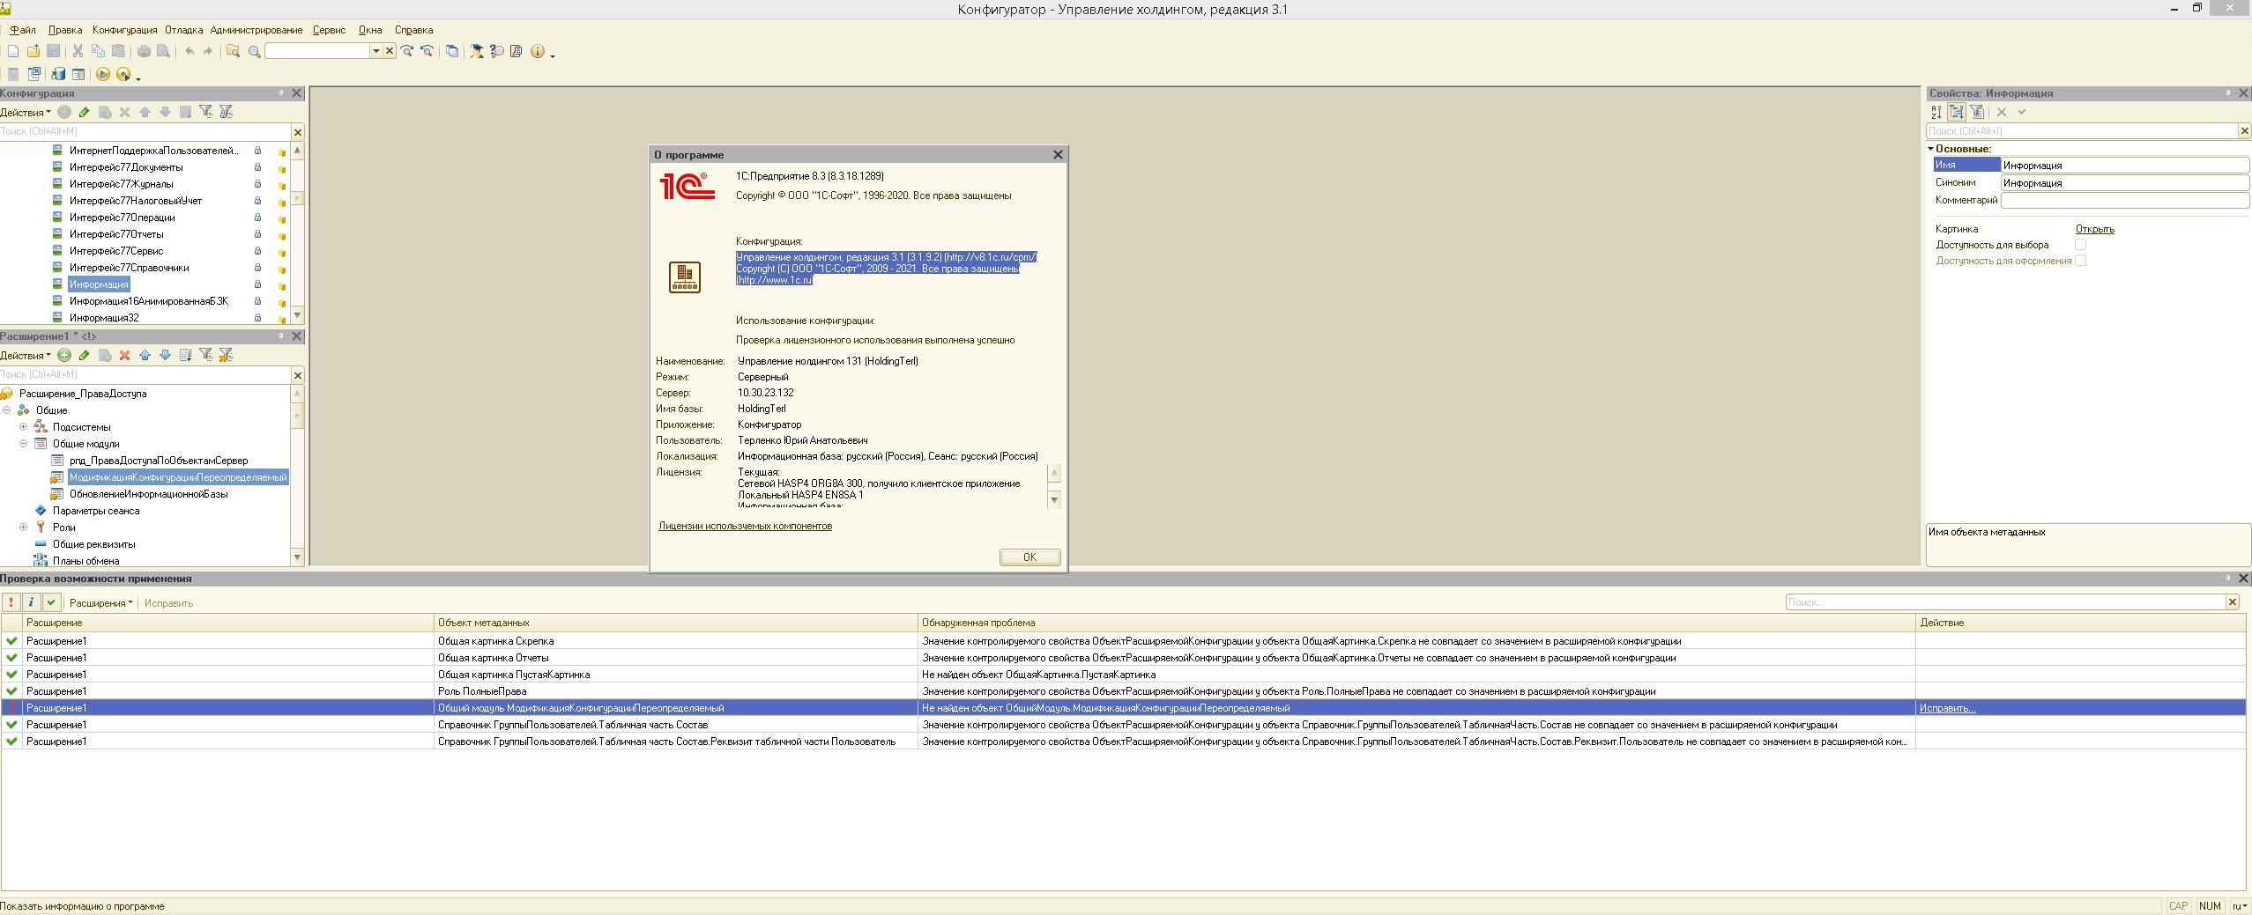Click the search field in check panel
The width and height of the screenshot is (2252, 915).
2005,602
